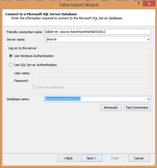This screenshot has height=168, width=157.
Task: Open the Advanced connection settings
Action: [x=111, y=107]
